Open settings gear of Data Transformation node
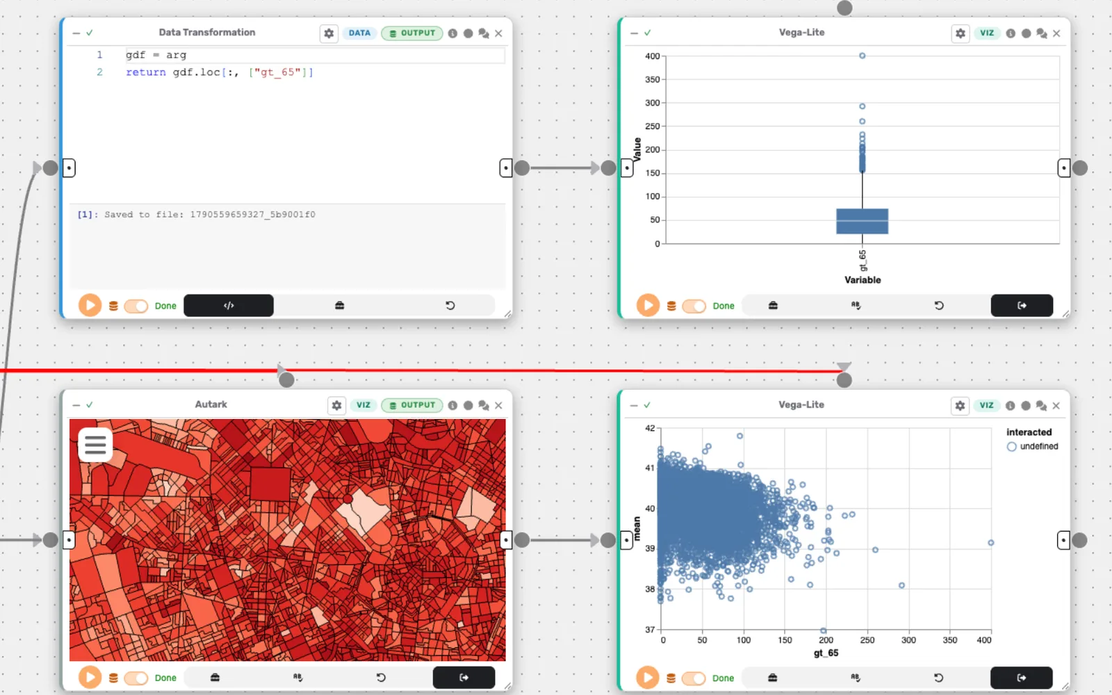 coord(329,33)
